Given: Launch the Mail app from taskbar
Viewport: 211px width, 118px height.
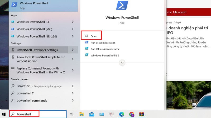Looking at the screenshot, I should pos(92,114).
